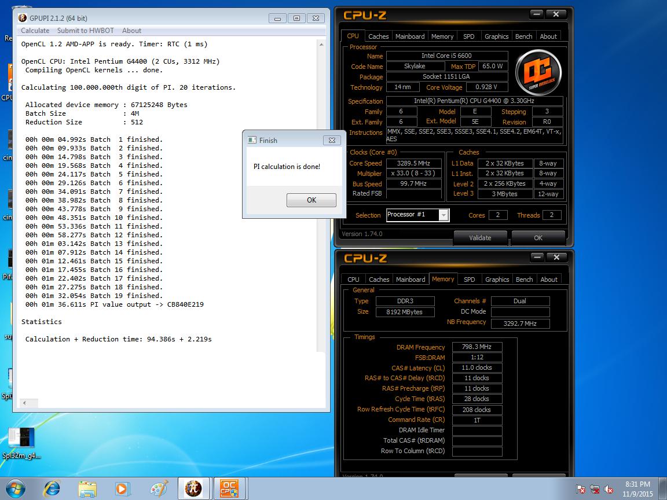Click the Specification field Pentium G4400
667x500 pixels.
474,101
